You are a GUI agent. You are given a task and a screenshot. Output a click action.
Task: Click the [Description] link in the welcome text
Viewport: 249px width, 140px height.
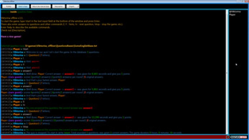[19, 30]
